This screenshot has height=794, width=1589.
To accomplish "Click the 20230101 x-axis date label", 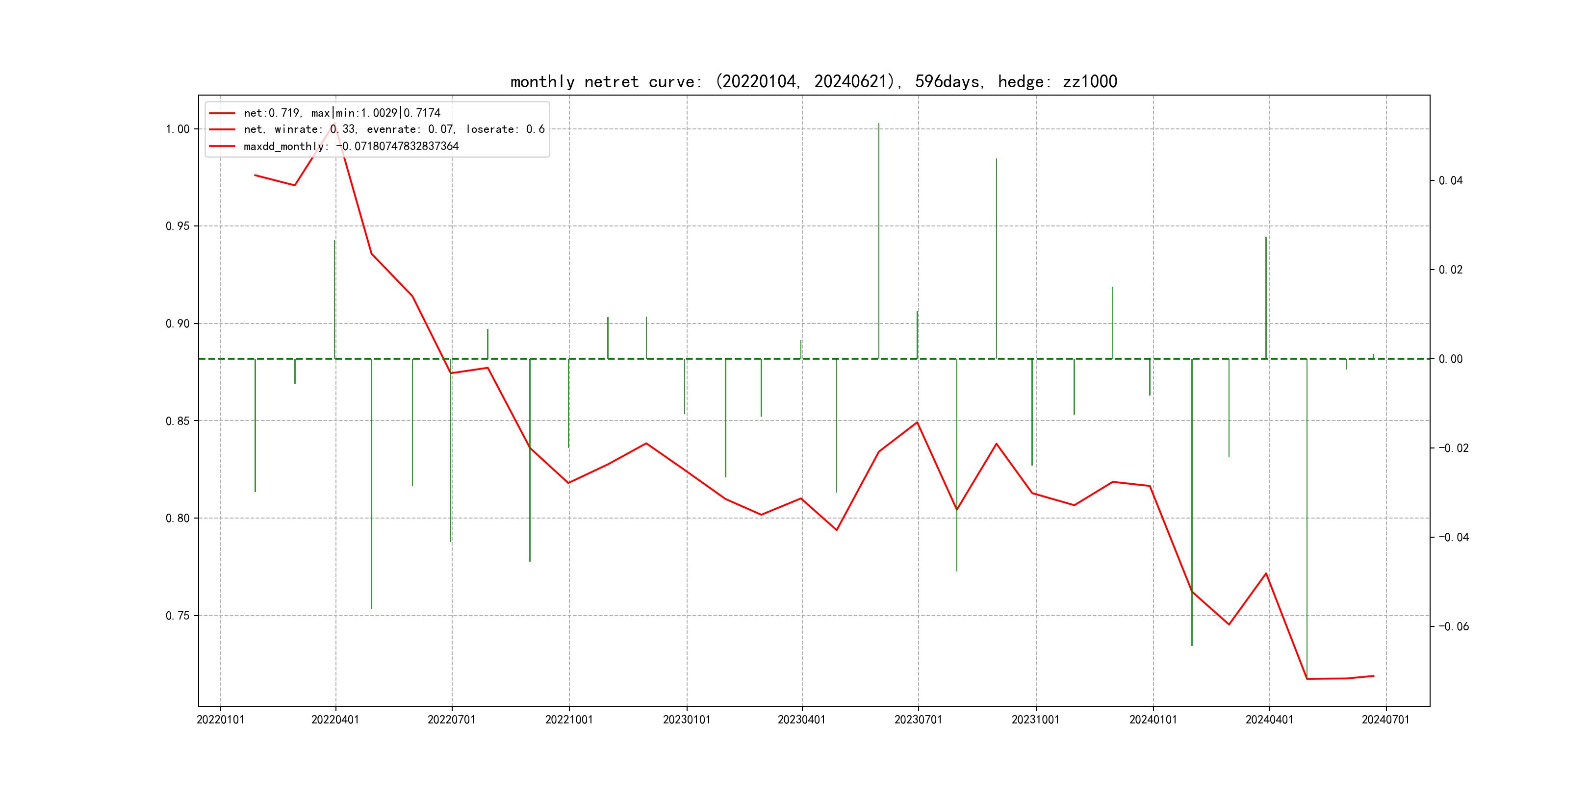I will tap(687, 720).
